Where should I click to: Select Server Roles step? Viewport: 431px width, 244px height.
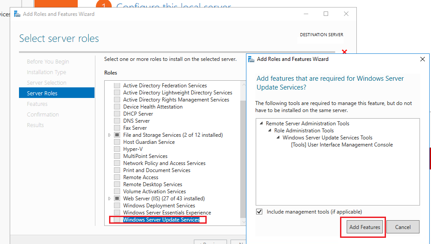click(57, 93)
